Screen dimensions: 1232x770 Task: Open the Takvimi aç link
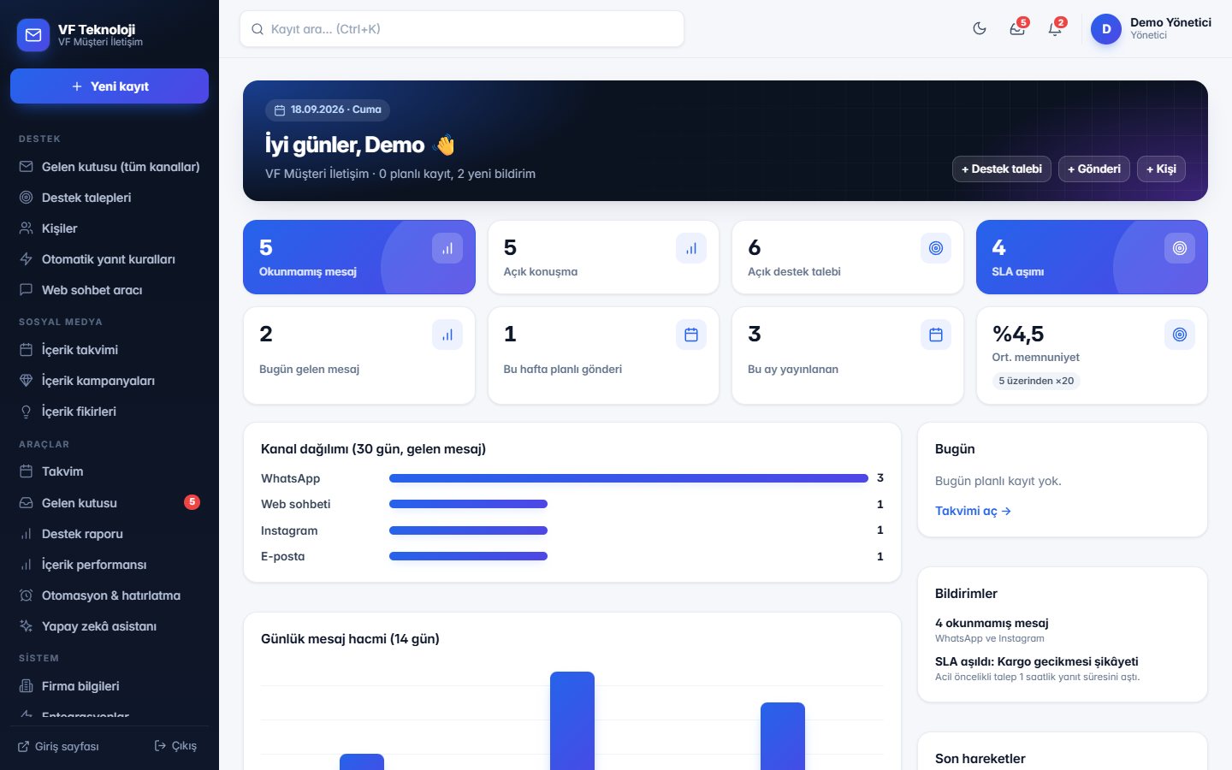tap(973, 511)
